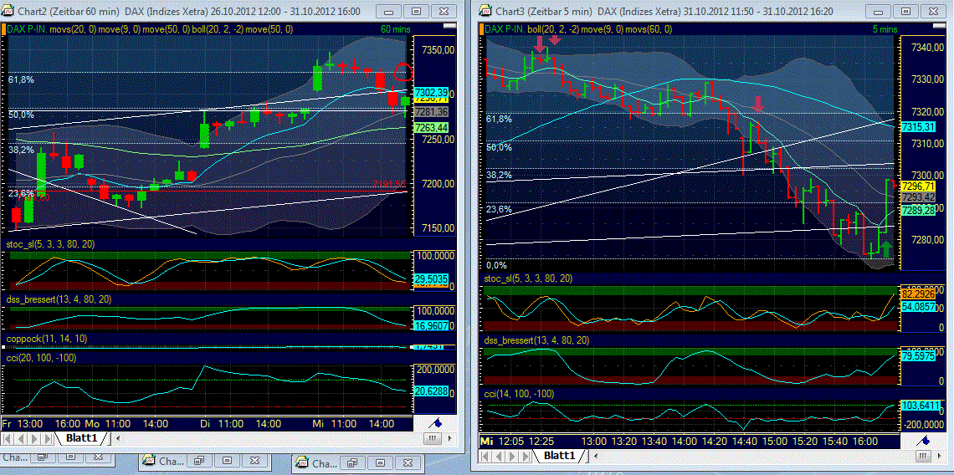Maximize the Chart2 window
The image size is (954, 475).
pos(417,12)
